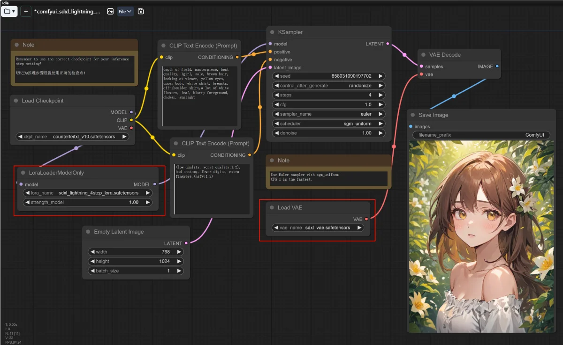Collapse the VAE Decode node title dot
The width and height of the screenshot is (563, 345).
click(x=423, y=55)
